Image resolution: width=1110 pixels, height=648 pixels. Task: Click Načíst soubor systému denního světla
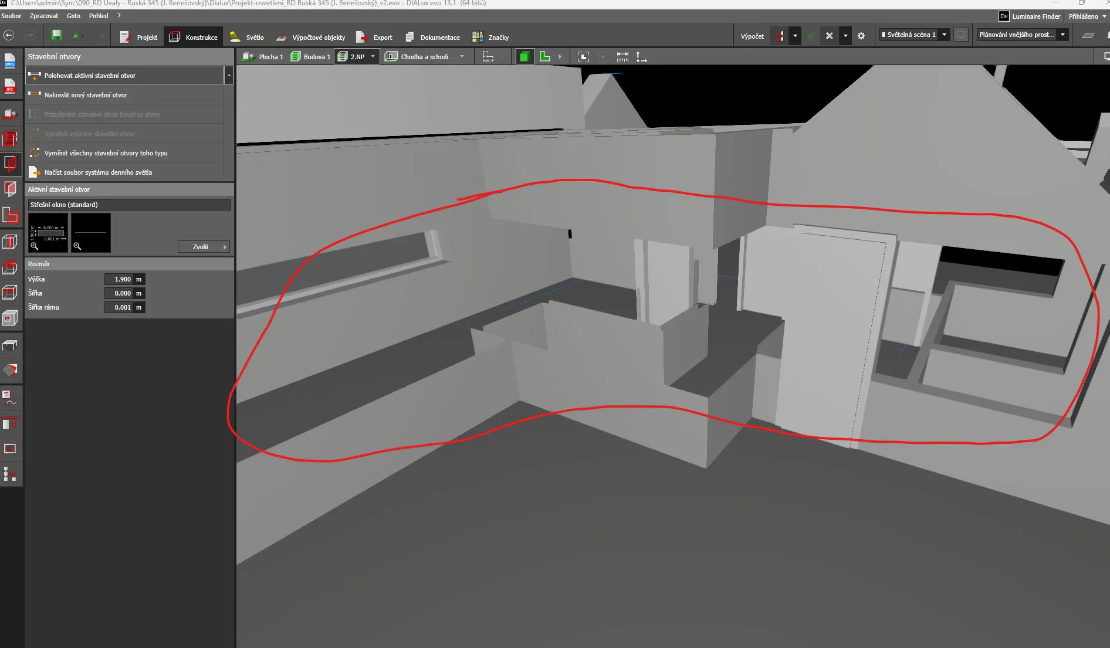point(124,172)
